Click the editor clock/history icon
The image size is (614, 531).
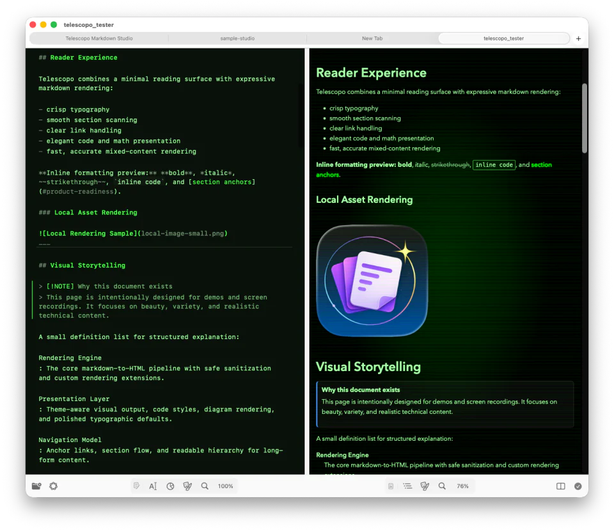pyautogui.click(x=170, y=486)
